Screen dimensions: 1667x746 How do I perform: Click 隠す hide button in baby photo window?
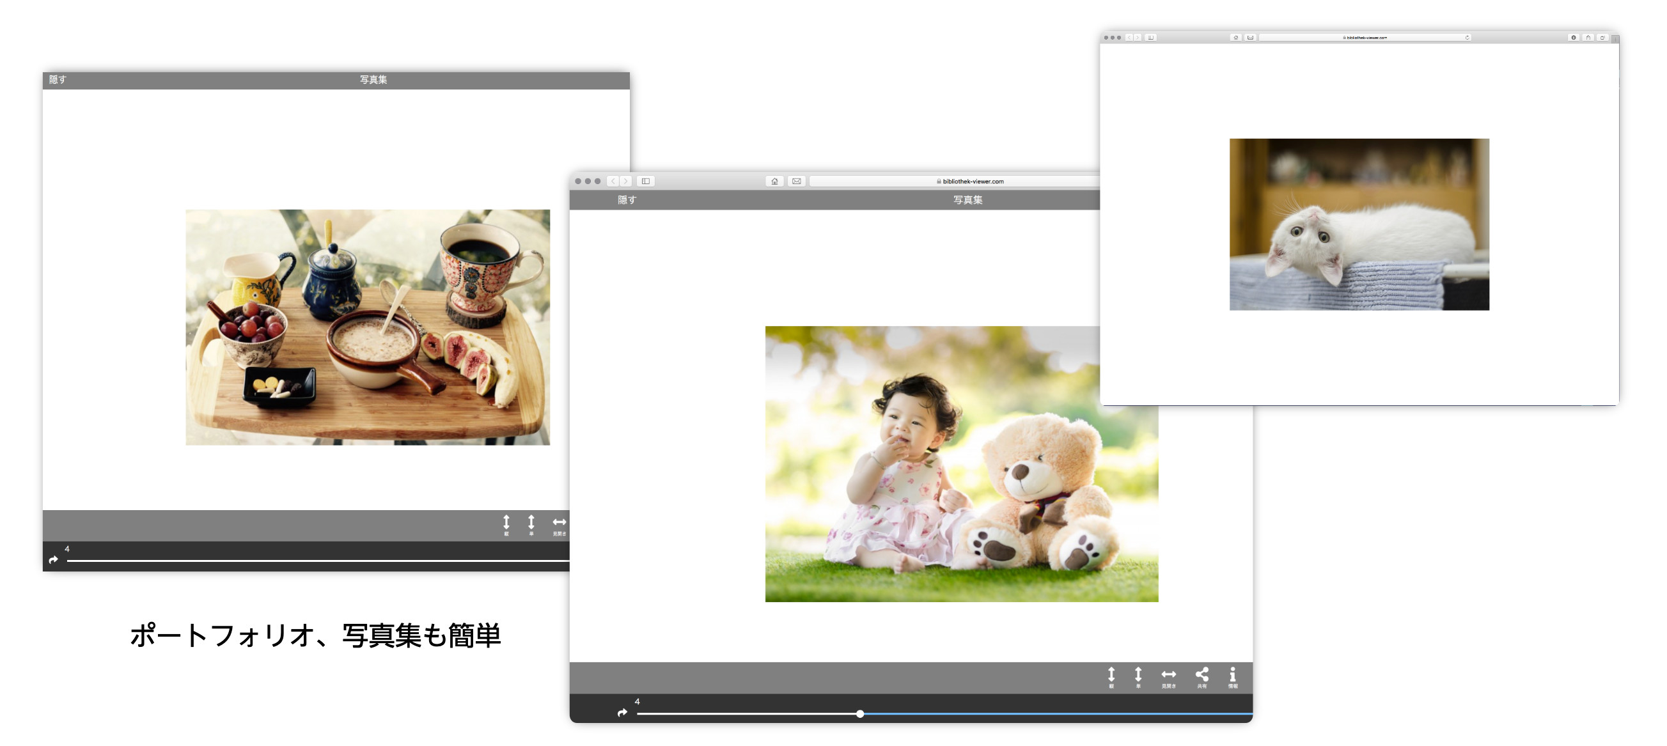point(627,200)
